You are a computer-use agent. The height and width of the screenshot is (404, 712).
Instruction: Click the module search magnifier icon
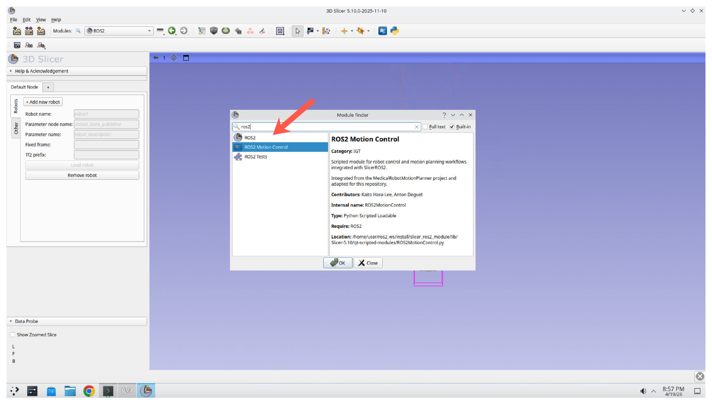(78, 31)
